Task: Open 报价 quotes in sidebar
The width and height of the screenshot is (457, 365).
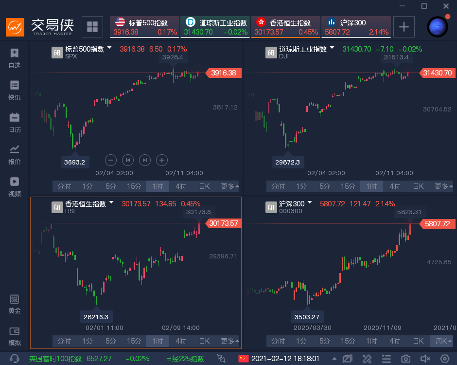Action: coord(14,155)
